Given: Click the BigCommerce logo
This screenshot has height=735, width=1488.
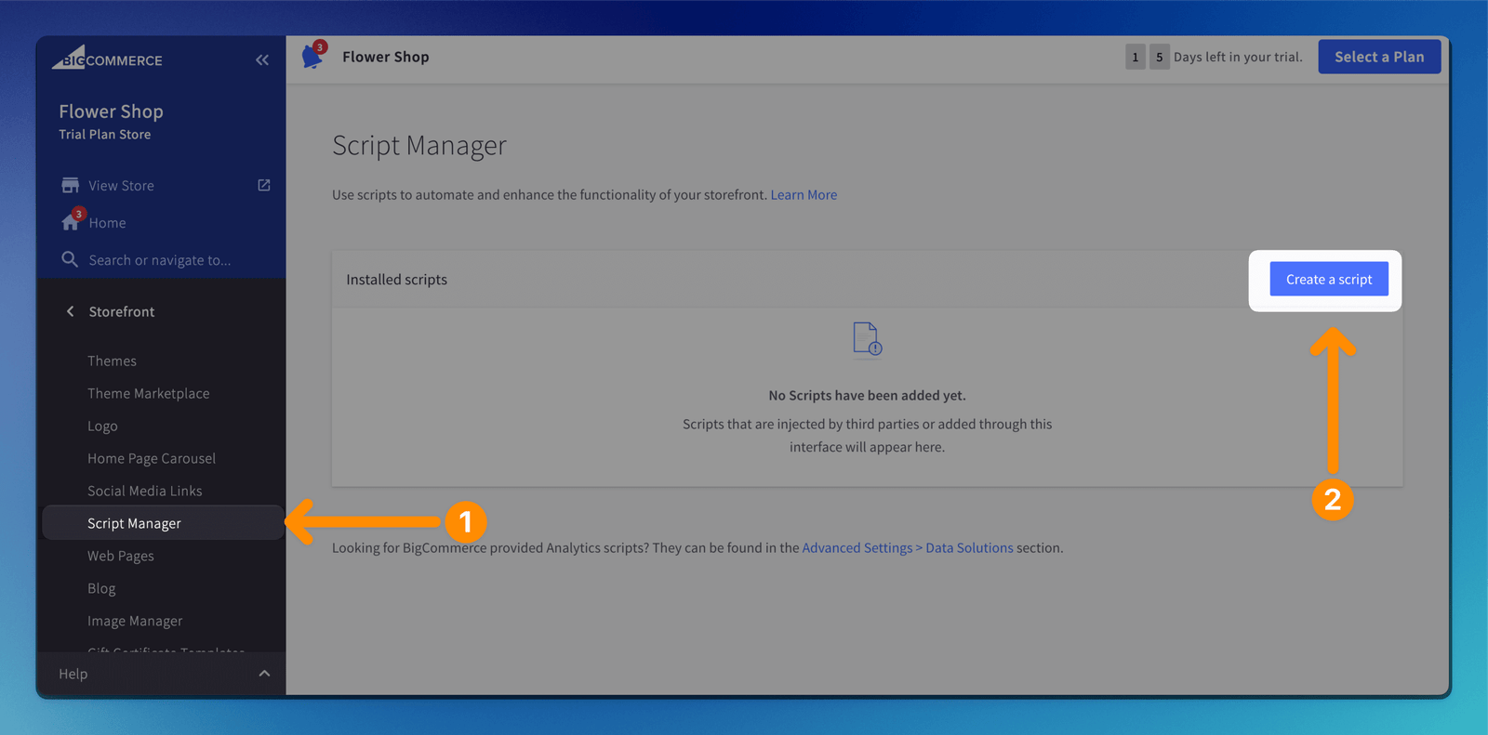Looking at the screenshot, I should coord(107,59).
